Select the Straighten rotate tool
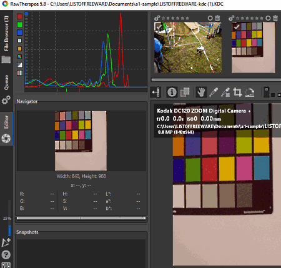Image resolution: width=281 pixels, height=268 pixels. pyautogui.click(x=250, y=92)
